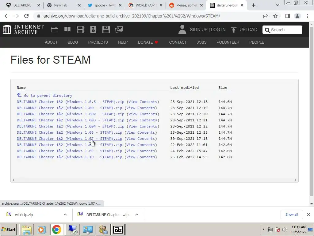Open the 7-Zip icon on the taskbar
314x236 pixels.
click(x=118, y=230)
